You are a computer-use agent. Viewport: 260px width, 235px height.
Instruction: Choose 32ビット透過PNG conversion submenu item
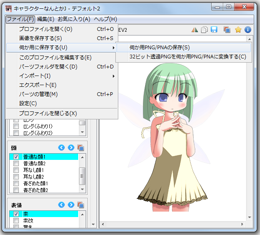point(184,57)
